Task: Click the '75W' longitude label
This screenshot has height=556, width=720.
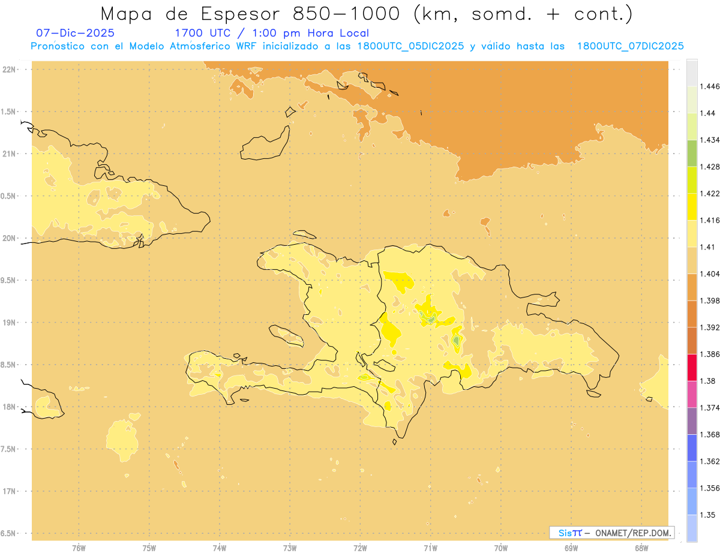Action: (149, 548)
